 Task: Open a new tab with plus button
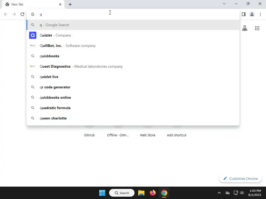[x=70, y=4]
